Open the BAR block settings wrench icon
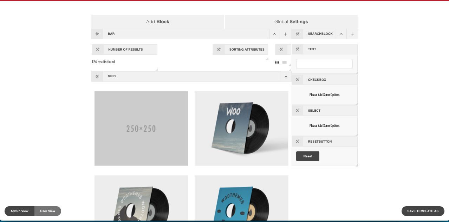Screen dimensions: 449x222 click(x=97, y=34)
